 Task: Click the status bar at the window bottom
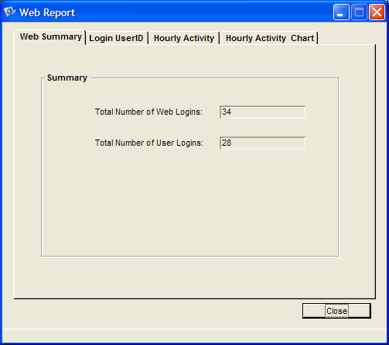point(194,336)
